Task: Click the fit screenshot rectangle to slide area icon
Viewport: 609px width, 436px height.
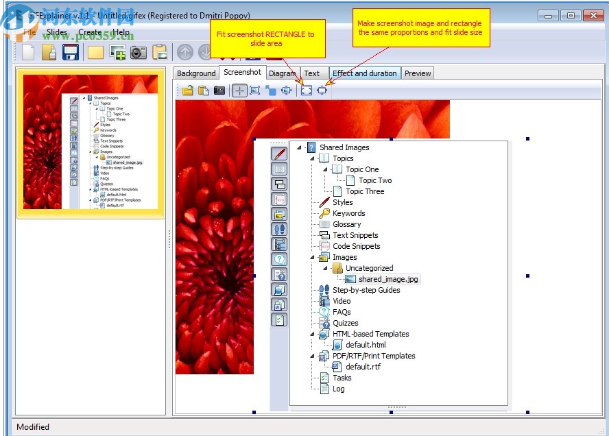Action: click(x=306, y=90)
